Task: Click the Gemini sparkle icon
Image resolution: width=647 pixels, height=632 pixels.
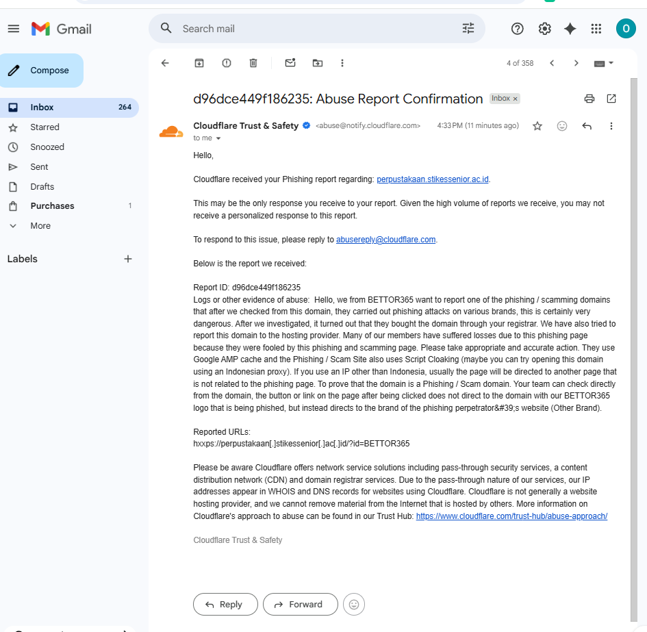Action: pos(570,29)
